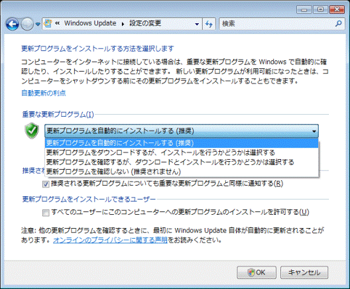The width and height of the screenshot is (350, 289).
Task: Click the キャンセル button
Action: 304,272
